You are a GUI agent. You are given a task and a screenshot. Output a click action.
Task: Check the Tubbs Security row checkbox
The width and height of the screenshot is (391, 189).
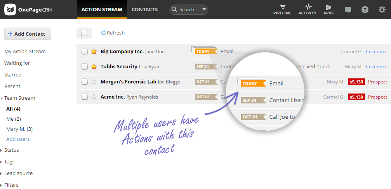coord(85,67)
